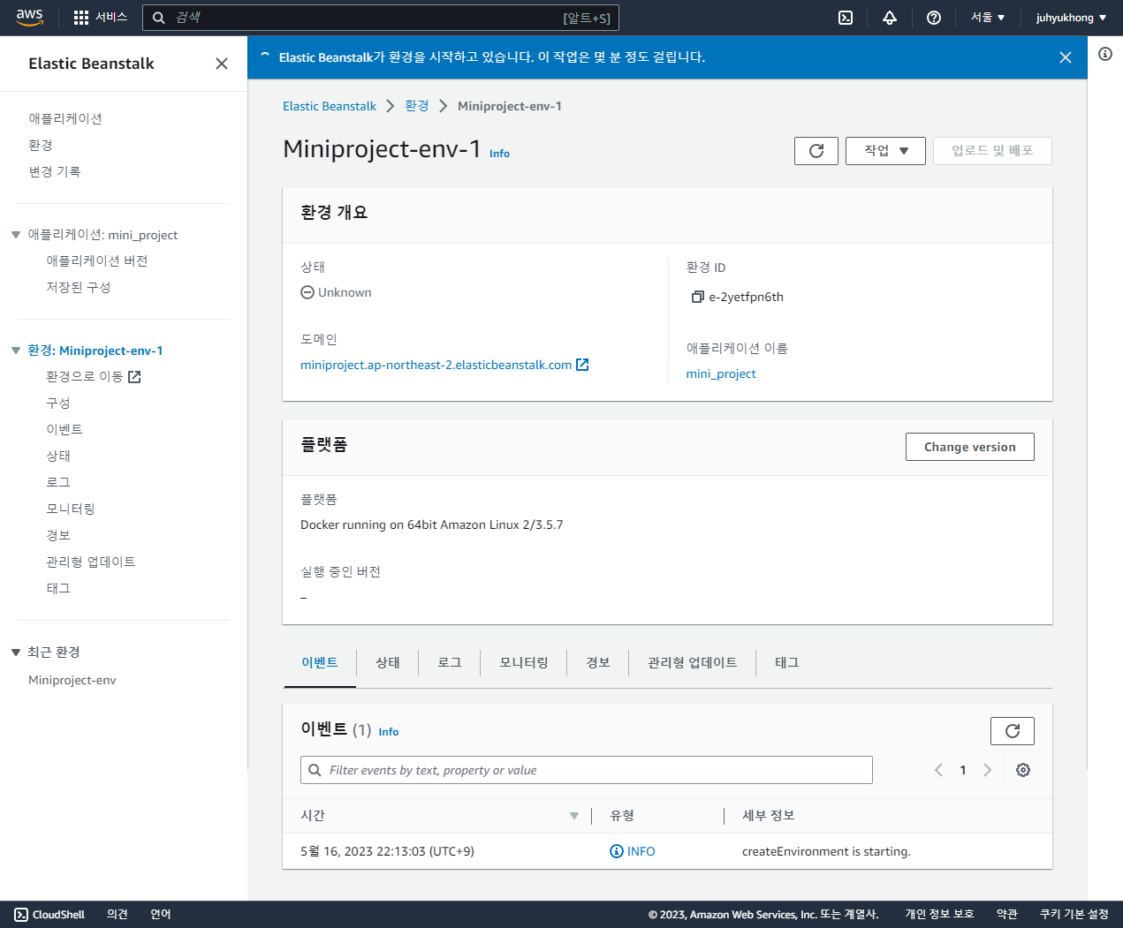The image size is (1123, 928).
Task: Go to previous events page
Action: point(938,770)
